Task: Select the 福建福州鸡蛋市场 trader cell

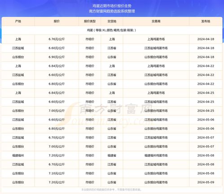Action: [x=156, y=155]
